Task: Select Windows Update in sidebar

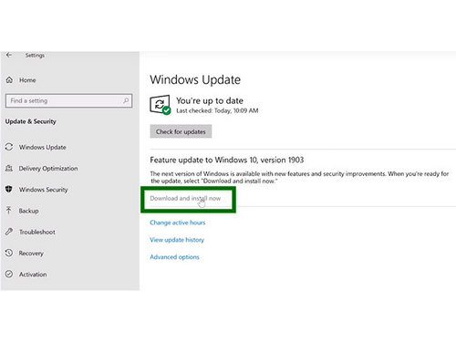Action: pos(43,147)
